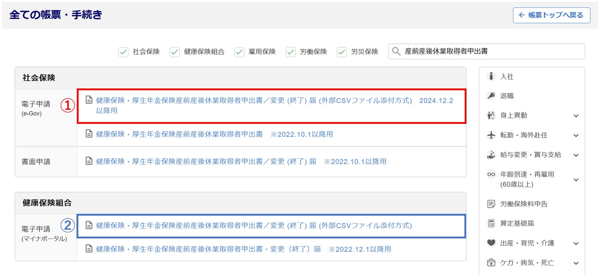
Task: Click the magnifying glass search icon
Action: click(x=396, y=51)
